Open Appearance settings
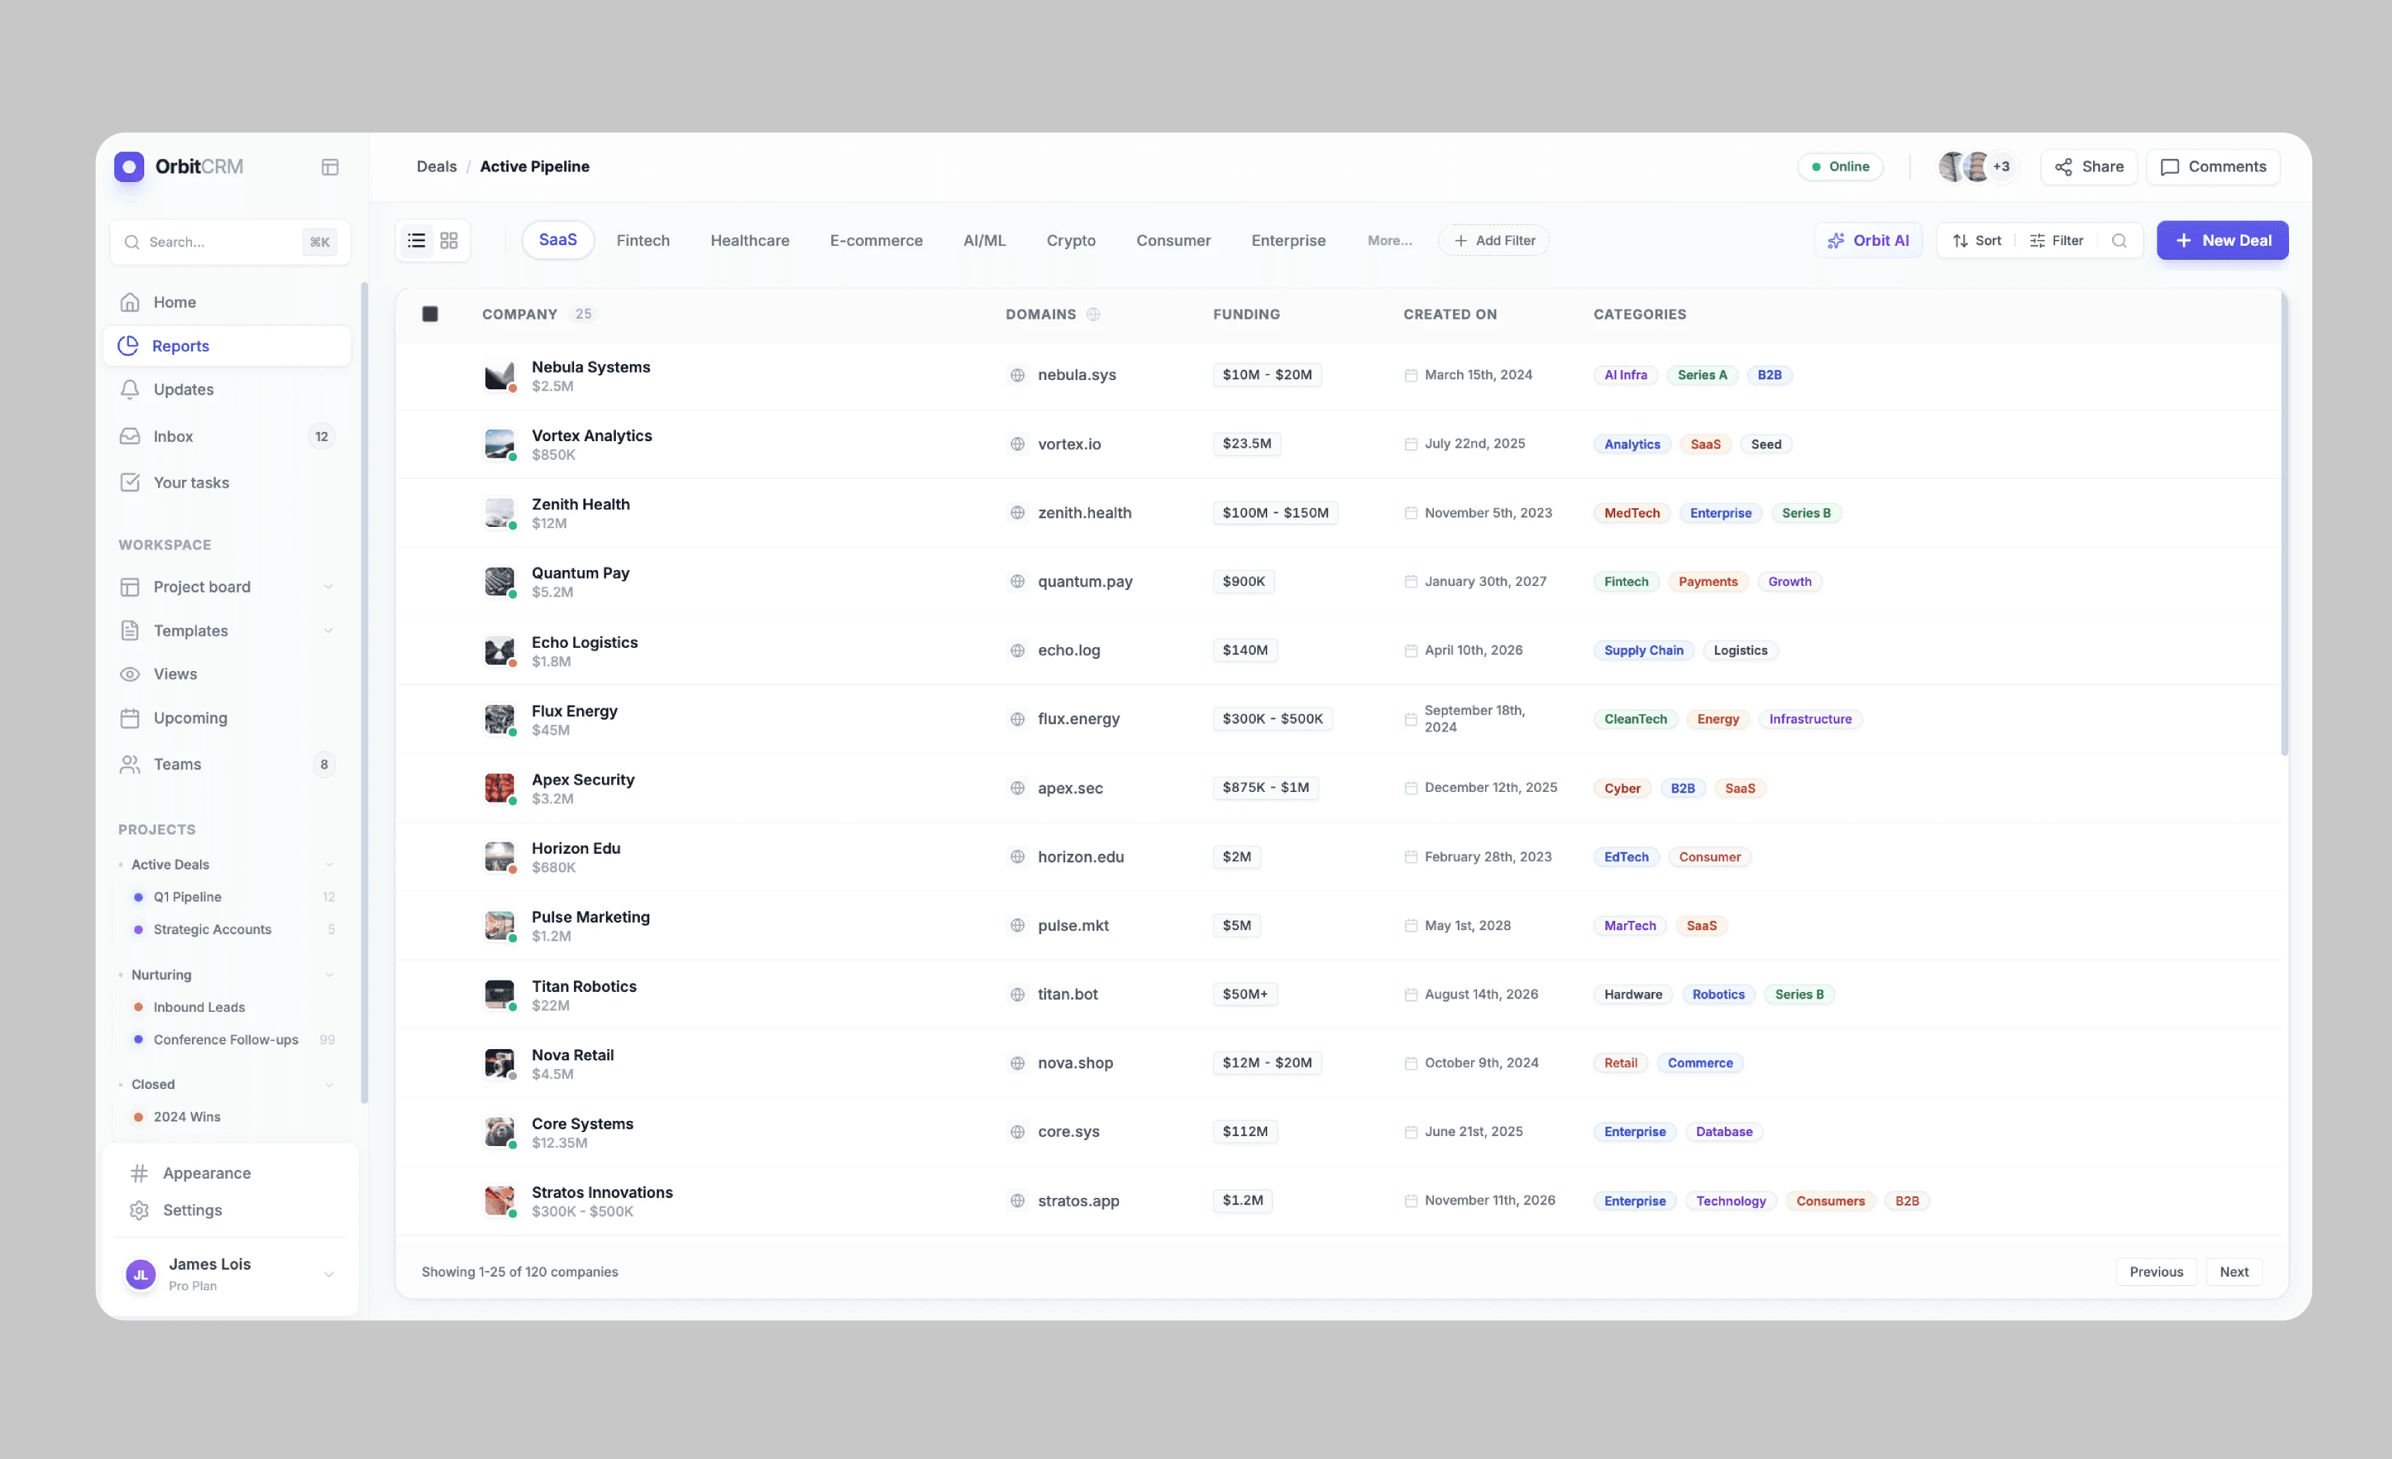Image resolution: width=2392 pixels, height=1459 pixels. pyautogui.click(x=206, y=1173)
